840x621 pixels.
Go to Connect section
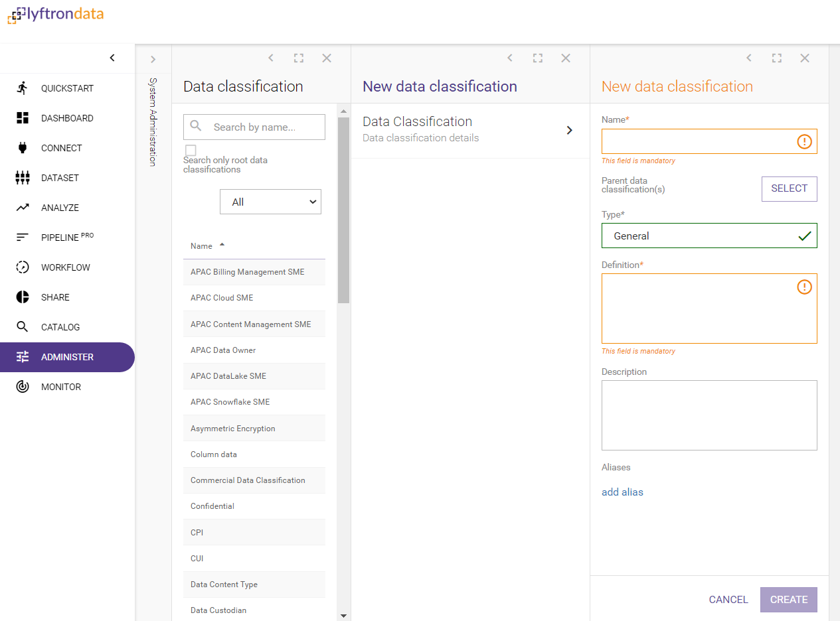(67, 148)
